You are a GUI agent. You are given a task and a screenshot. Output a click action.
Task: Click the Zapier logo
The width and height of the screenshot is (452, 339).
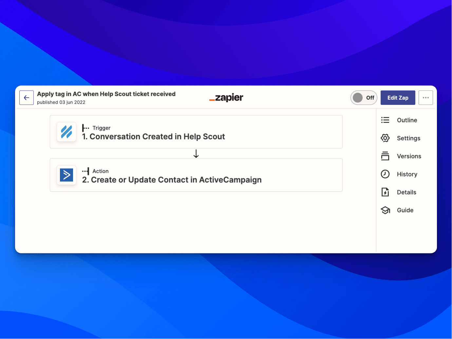click(x=226, y=98)
